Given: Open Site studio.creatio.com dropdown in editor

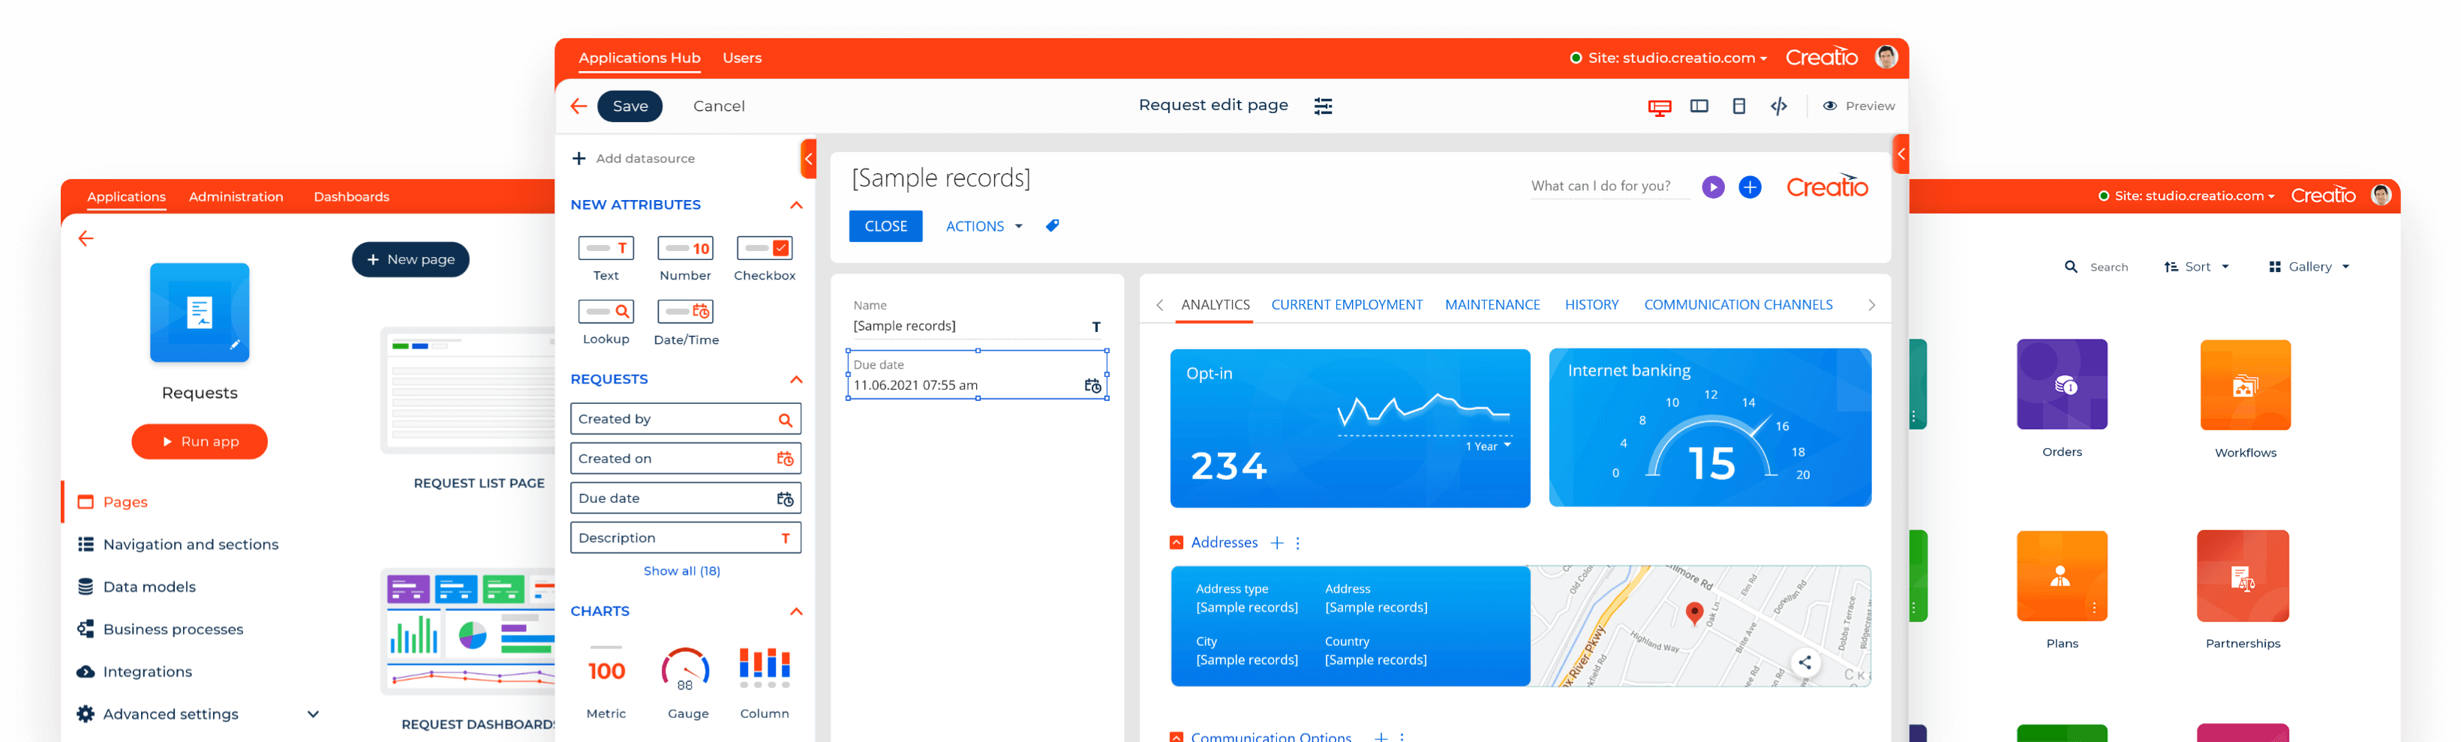Looking at the screenshot, I should click(x=1668, y=57).
